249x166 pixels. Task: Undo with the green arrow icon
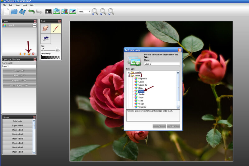click(x=31, y=12)
